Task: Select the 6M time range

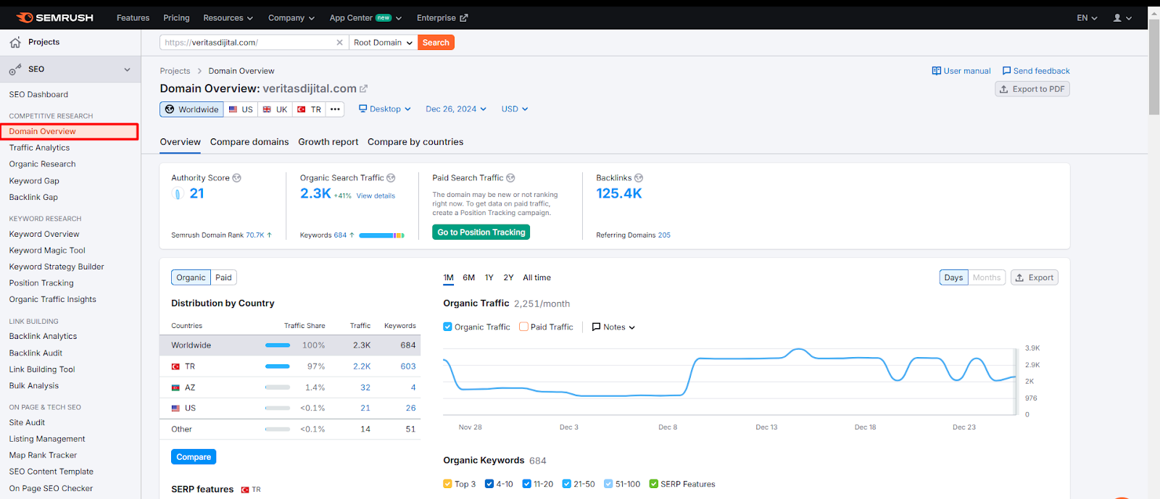Action: (469, 277)
